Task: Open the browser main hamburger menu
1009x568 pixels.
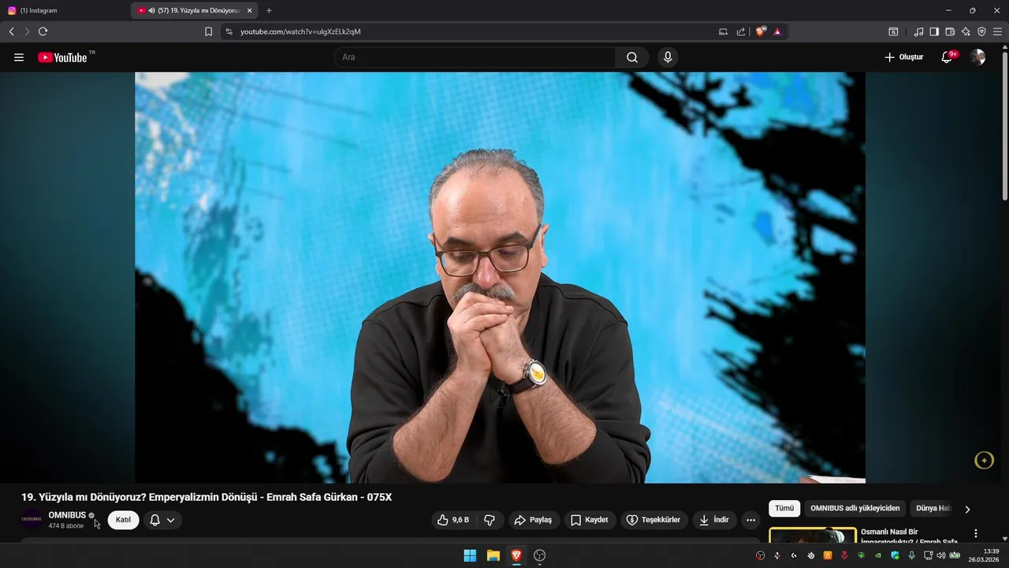Action: pos(997,32)
